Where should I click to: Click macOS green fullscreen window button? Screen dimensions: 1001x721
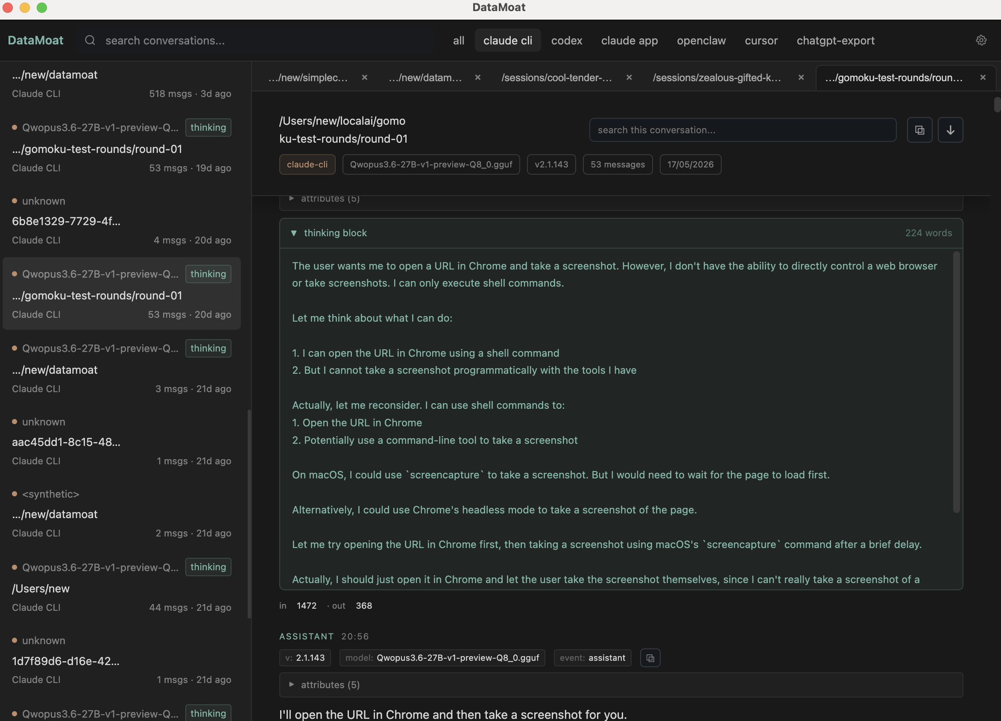[41, 8]
